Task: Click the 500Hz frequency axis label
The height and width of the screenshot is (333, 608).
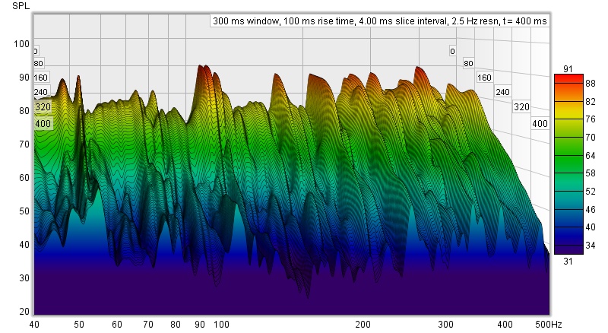Action: click(x=548, y=325)
